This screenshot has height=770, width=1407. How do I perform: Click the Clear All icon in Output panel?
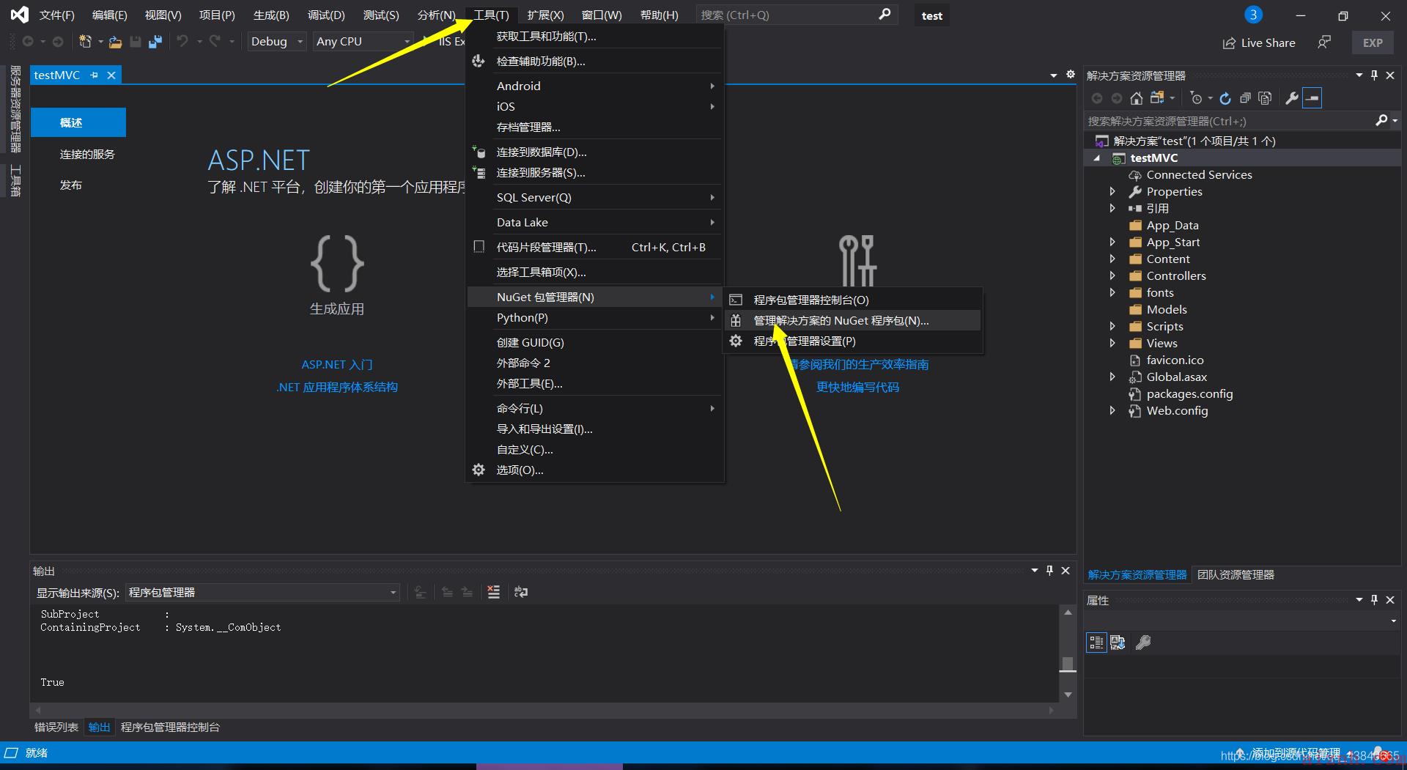494,592
